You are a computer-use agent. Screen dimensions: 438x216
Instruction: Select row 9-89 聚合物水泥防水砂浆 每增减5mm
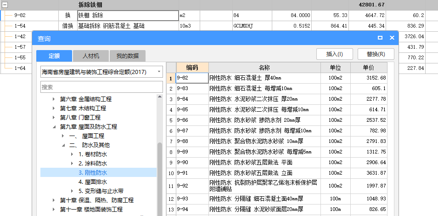click(x=277, y=152)
